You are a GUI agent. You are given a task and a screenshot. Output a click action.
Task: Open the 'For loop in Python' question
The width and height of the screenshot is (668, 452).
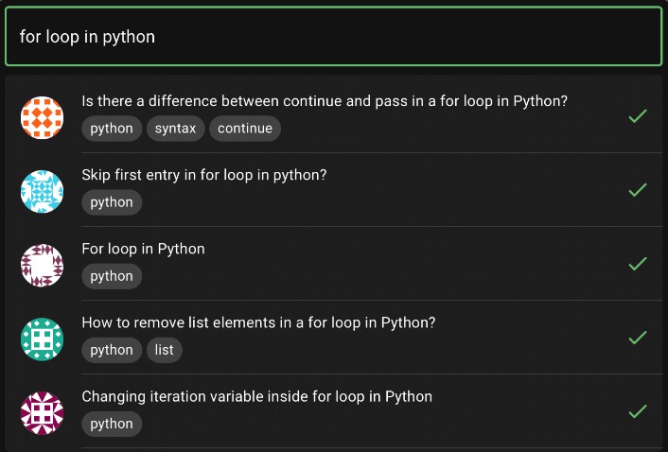coord(143,249)
